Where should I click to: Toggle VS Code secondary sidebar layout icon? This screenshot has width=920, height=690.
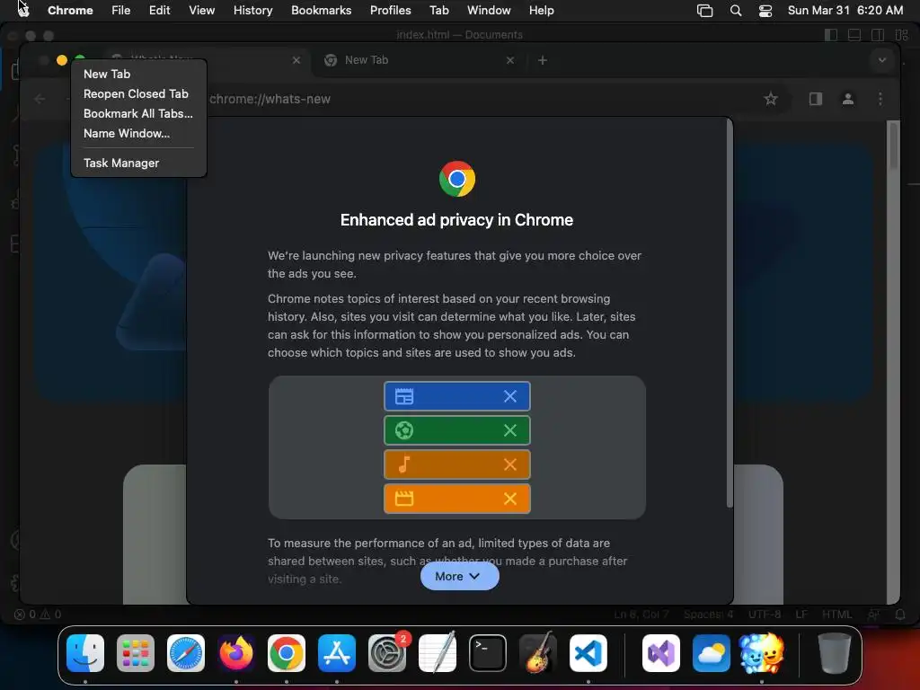pyautogui.click(x=878, y=35)
